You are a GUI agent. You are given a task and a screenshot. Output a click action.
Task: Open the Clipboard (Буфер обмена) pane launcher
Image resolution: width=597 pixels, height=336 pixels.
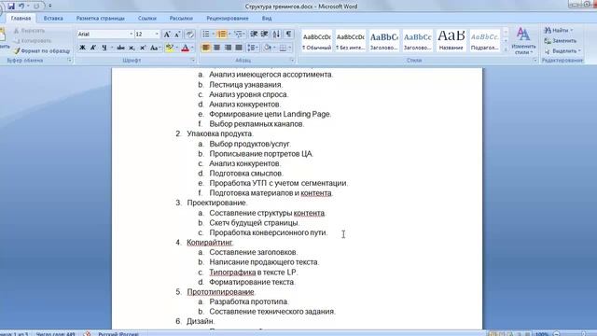pyautogui.click(x=70, y=60)
